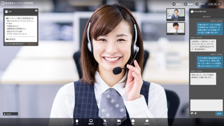Click the memo line アフターサポートについて

[16, 34]
